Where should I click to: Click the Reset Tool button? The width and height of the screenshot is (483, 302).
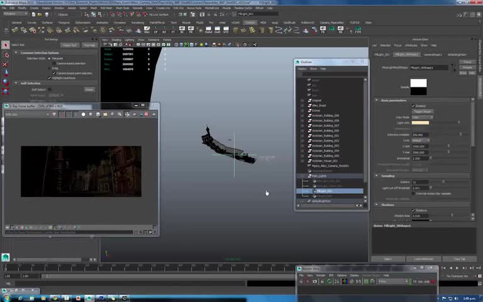pos(69,45)
